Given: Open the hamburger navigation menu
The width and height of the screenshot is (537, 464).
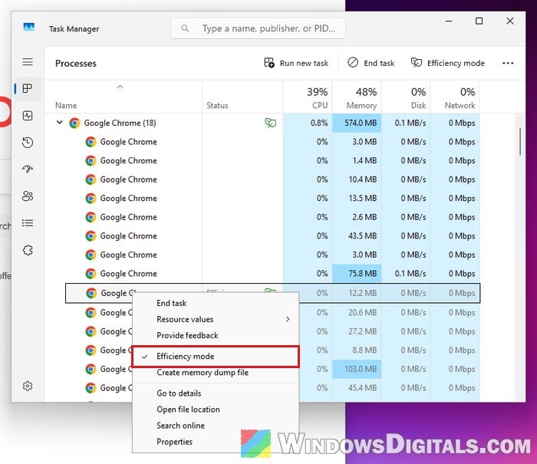Looking at the screenshot, I should tap(28, 61).
